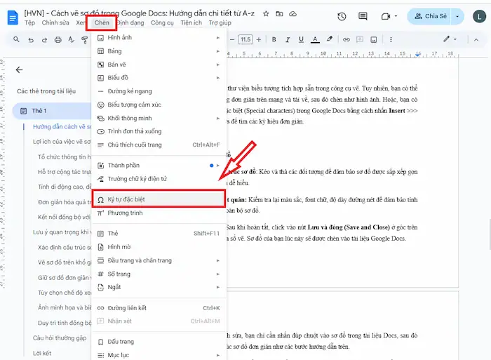Open comments history icon
The image size is (491, 360).
click(x=363, y=16)
